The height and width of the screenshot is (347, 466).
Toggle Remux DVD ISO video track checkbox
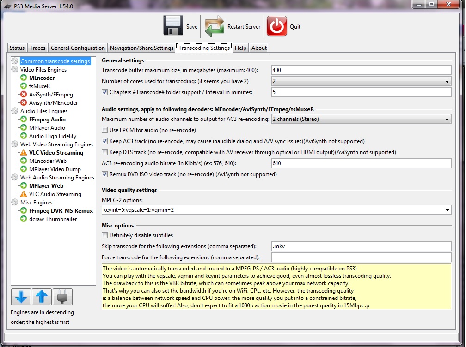click(104, 174)
